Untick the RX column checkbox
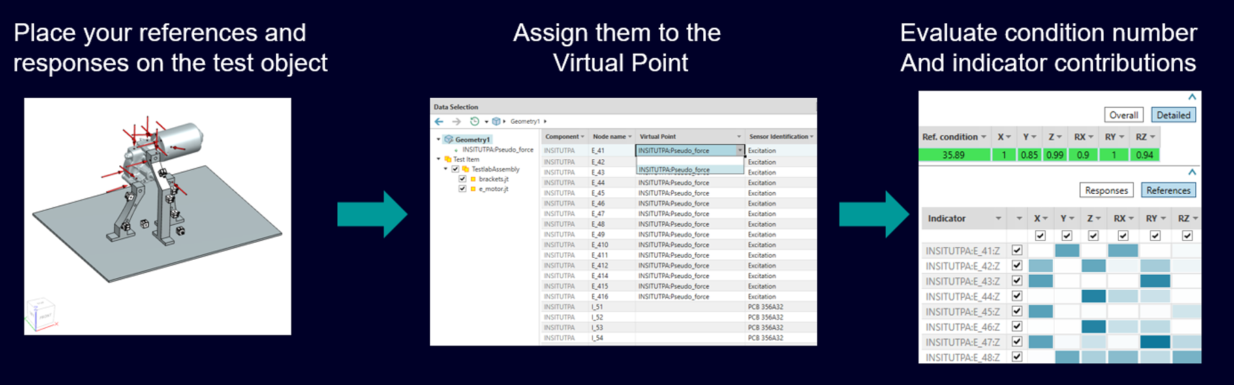 [1123, 235]
